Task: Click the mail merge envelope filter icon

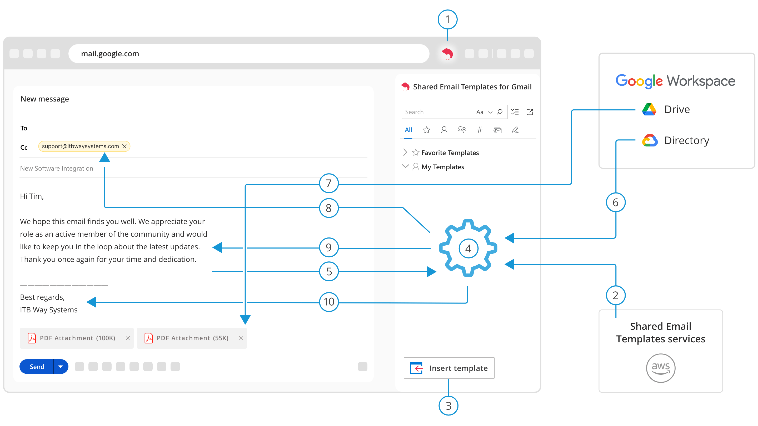Action: click(x=498, y=130)
